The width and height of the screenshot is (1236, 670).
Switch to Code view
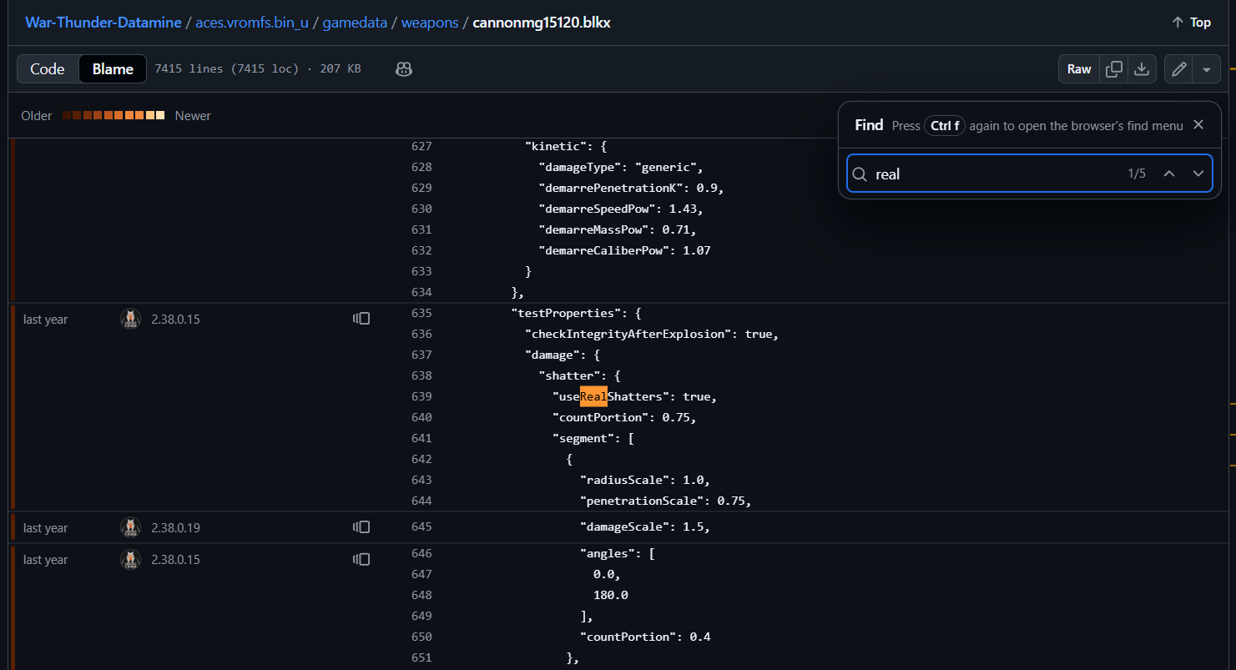click(48, 69)
